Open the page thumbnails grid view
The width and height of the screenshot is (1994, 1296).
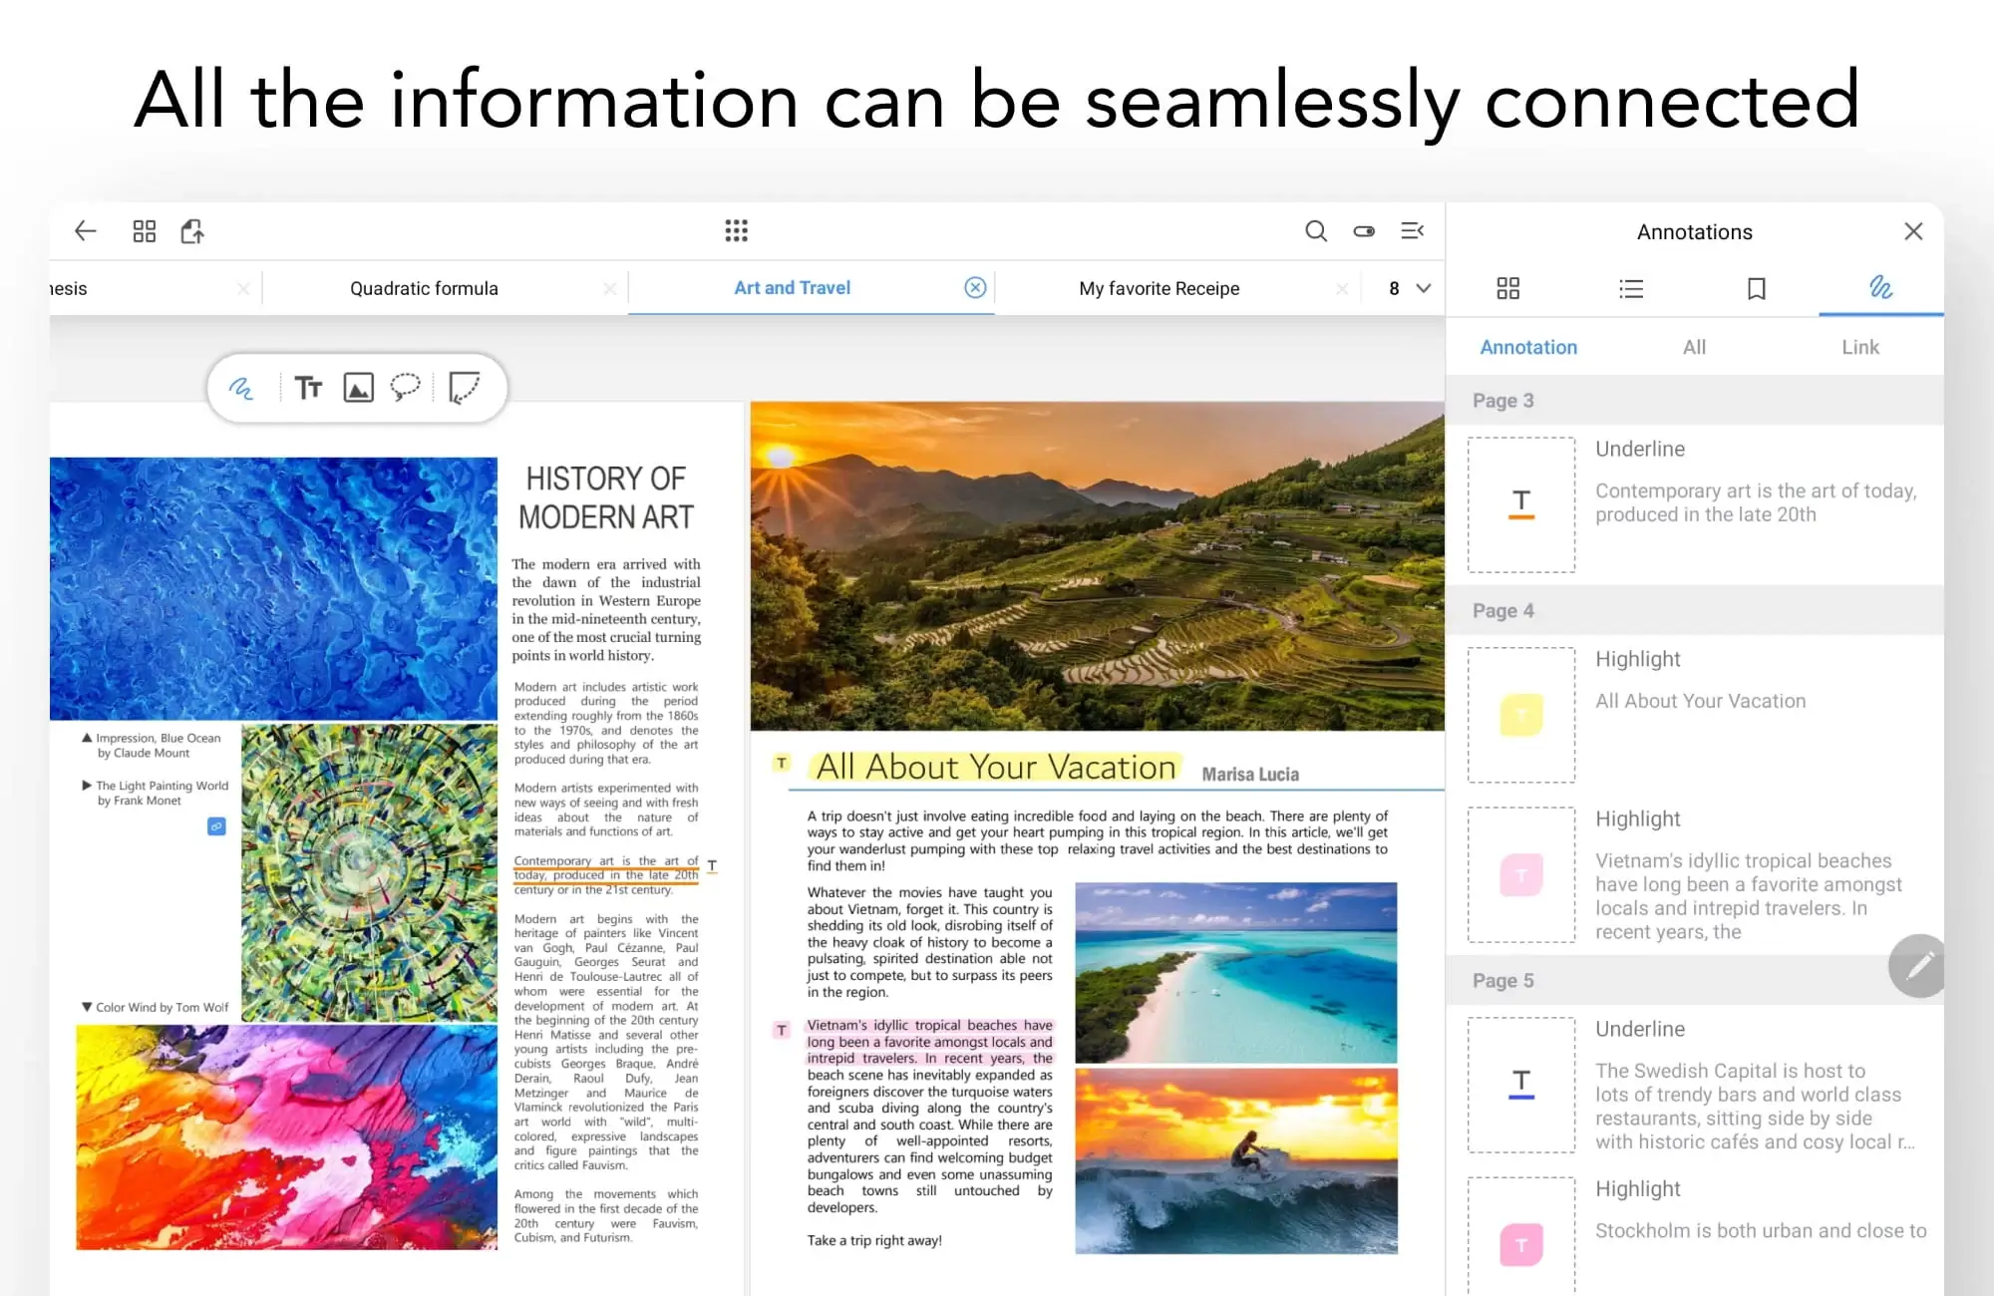click(x=145, y=231)
